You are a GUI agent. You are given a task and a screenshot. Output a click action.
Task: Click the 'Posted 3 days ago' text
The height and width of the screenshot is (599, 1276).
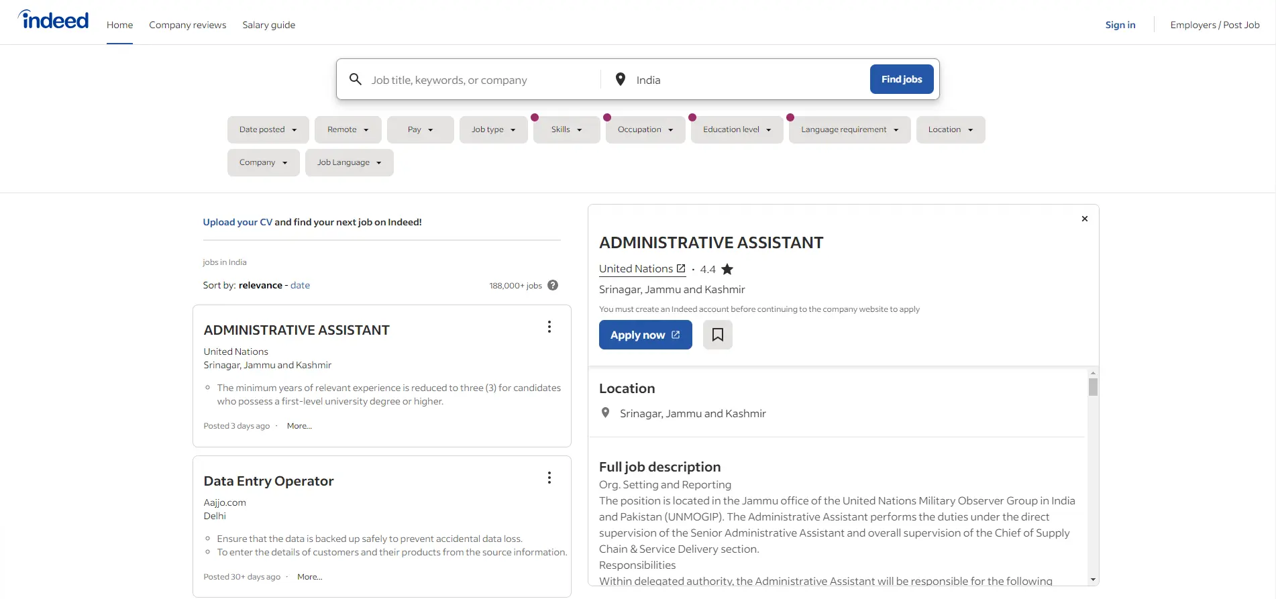point(237,426)
